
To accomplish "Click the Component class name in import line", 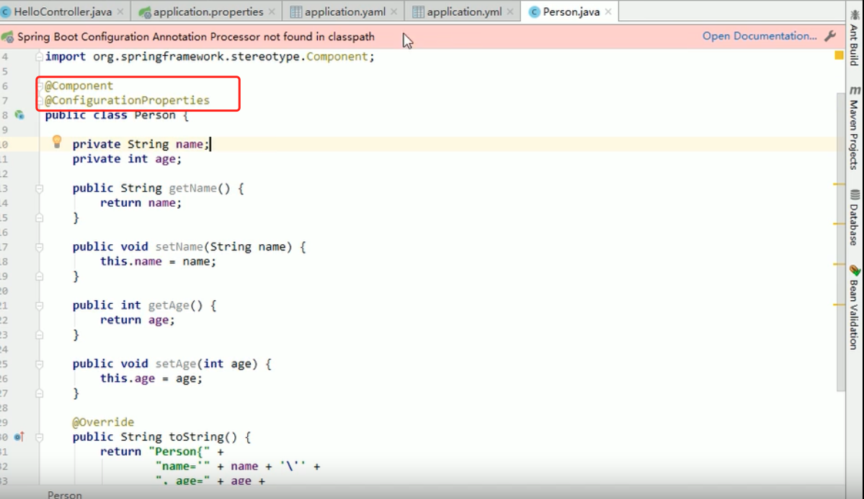I will (x=337, y=56).
